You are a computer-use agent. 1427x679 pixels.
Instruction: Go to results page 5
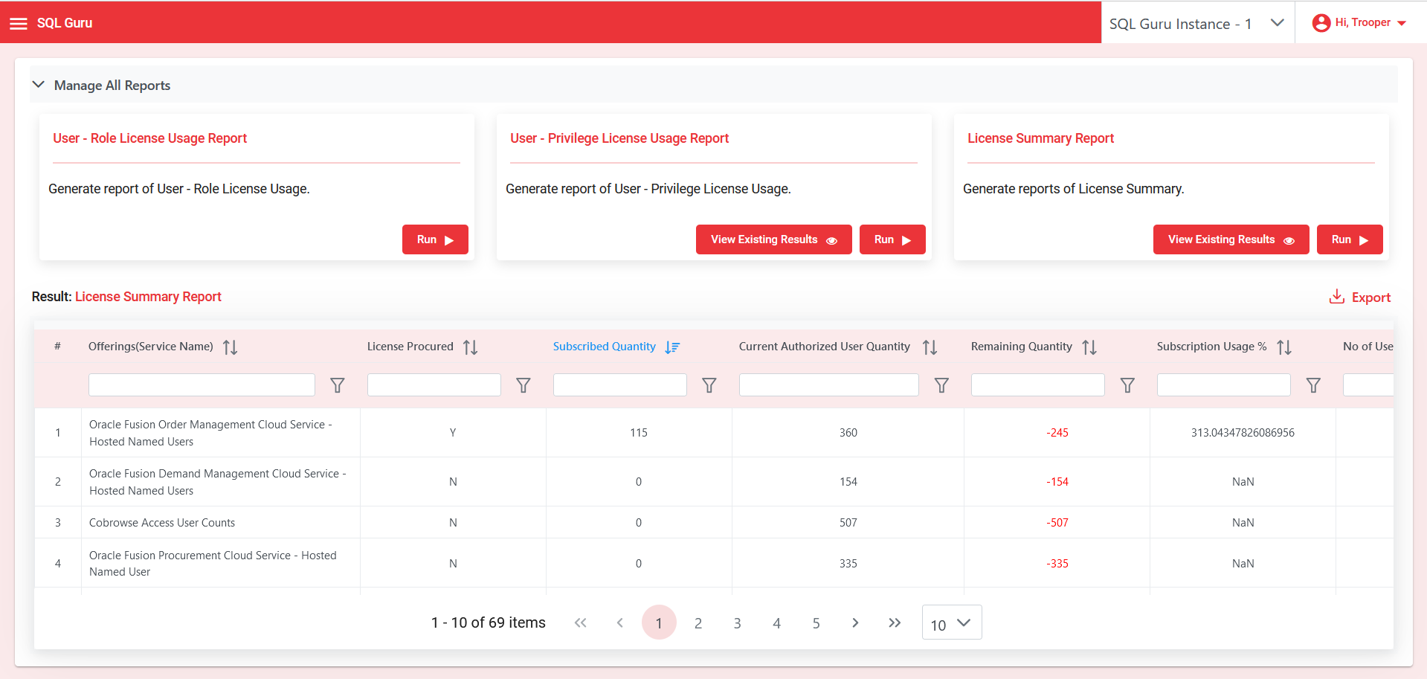816,623
